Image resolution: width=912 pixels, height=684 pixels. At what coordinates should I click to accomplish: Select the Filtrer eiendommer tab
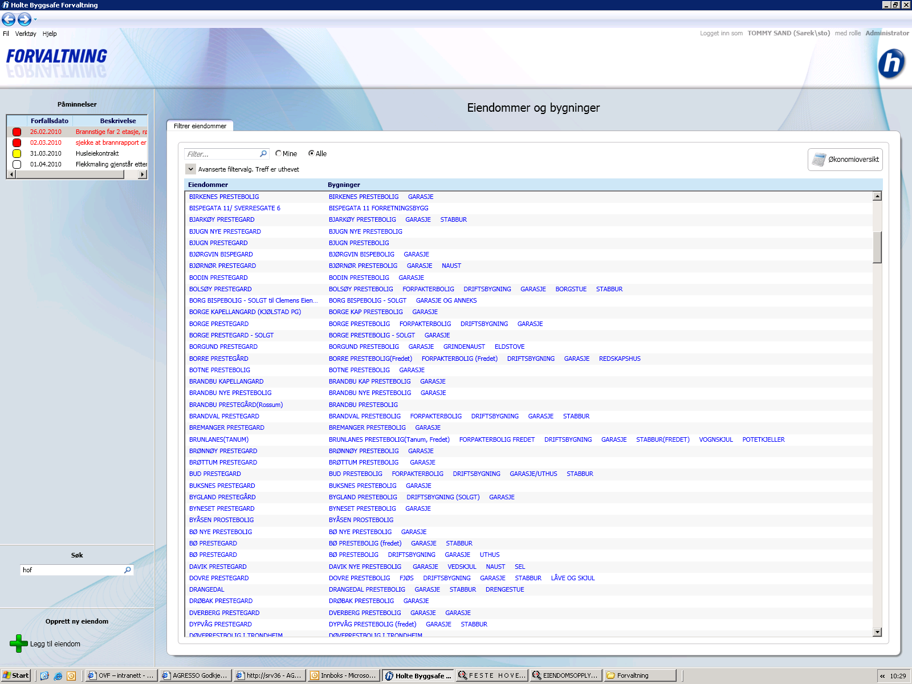200,126
